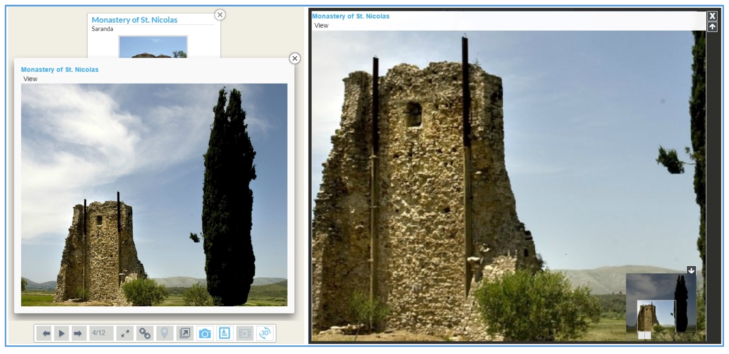Viewport: 729px width, 354px height.
Task: Click the chain link icon
Action: coord(145,333)
